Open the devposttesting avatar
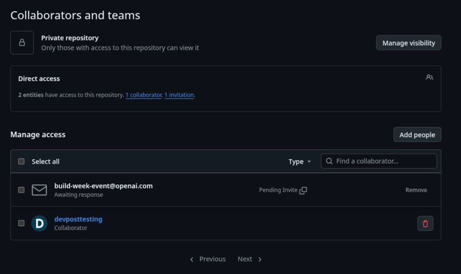 tap(39, 224)
